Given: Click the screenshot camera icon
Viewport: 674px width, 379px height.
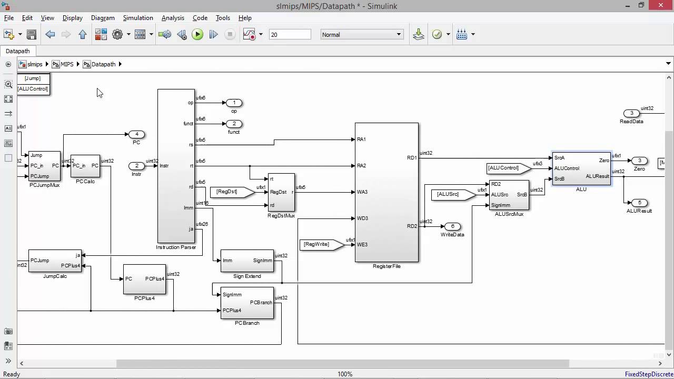Looking at the screenshot, I should 8,331.
